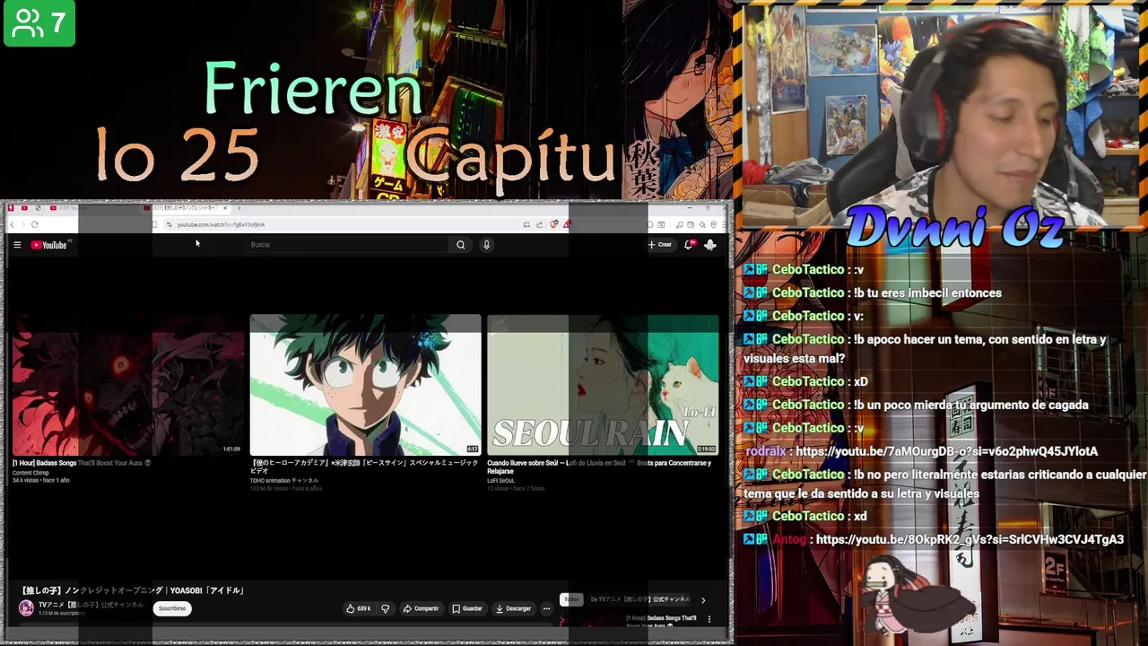Open the Badass Songs video thumbnail
This screenshot has height=646, width=1148.
coord(127,385)
